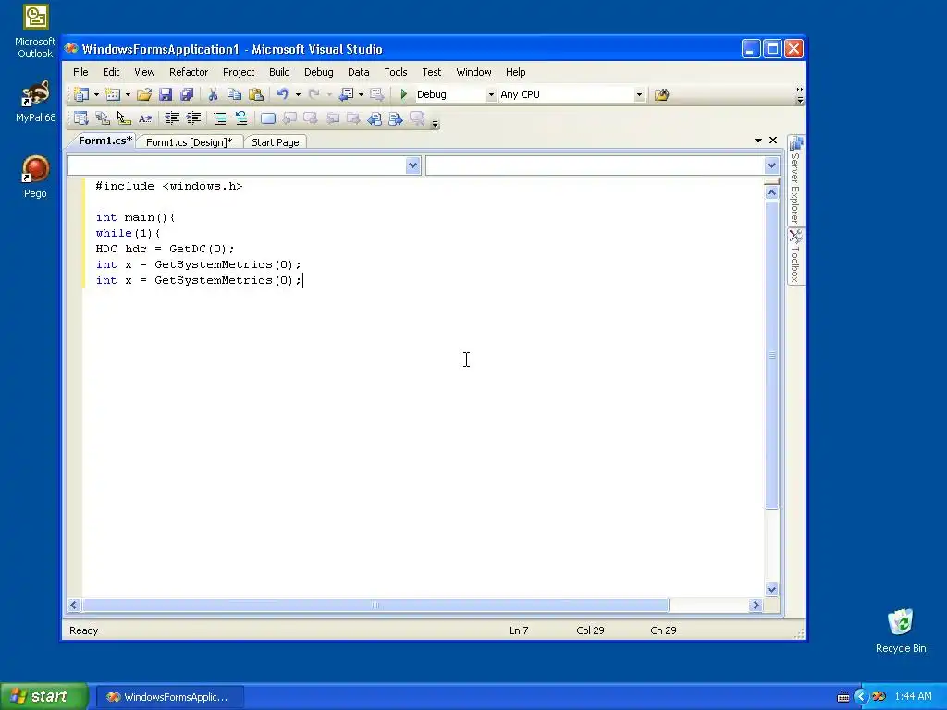Expand the members dropdown above the code editor
The height and width of the screenshot is (710, 947).
coord(771,165)
